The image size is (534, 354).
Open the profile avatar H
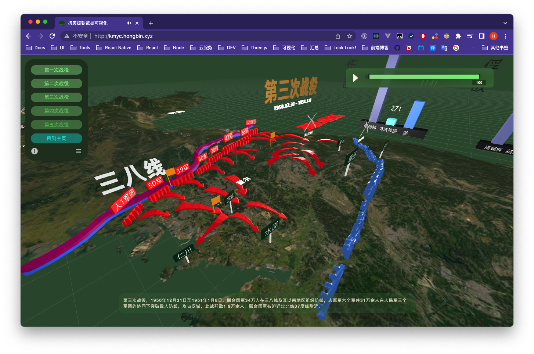click(x=494, y=36)
